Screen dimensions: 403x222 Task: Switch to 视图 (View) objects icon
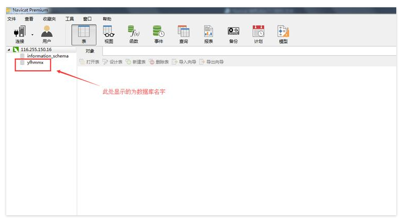point(109,34)
